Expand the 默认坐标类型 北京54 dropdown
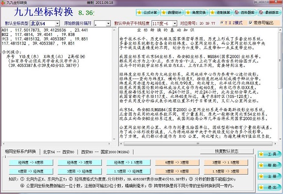This screenshot has width=283, height=194. coord(57,23)
